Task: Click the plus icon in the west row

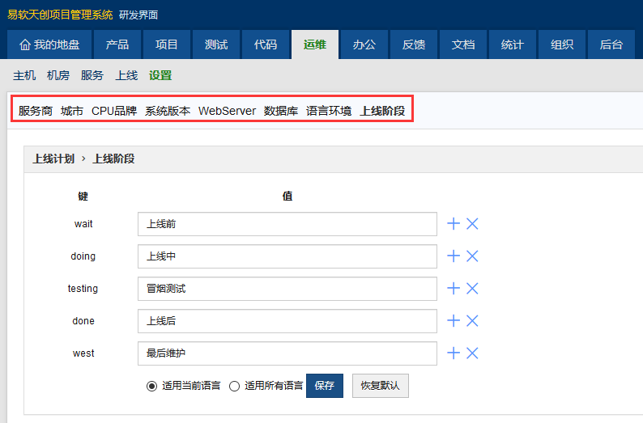Action: click(454, 353)
